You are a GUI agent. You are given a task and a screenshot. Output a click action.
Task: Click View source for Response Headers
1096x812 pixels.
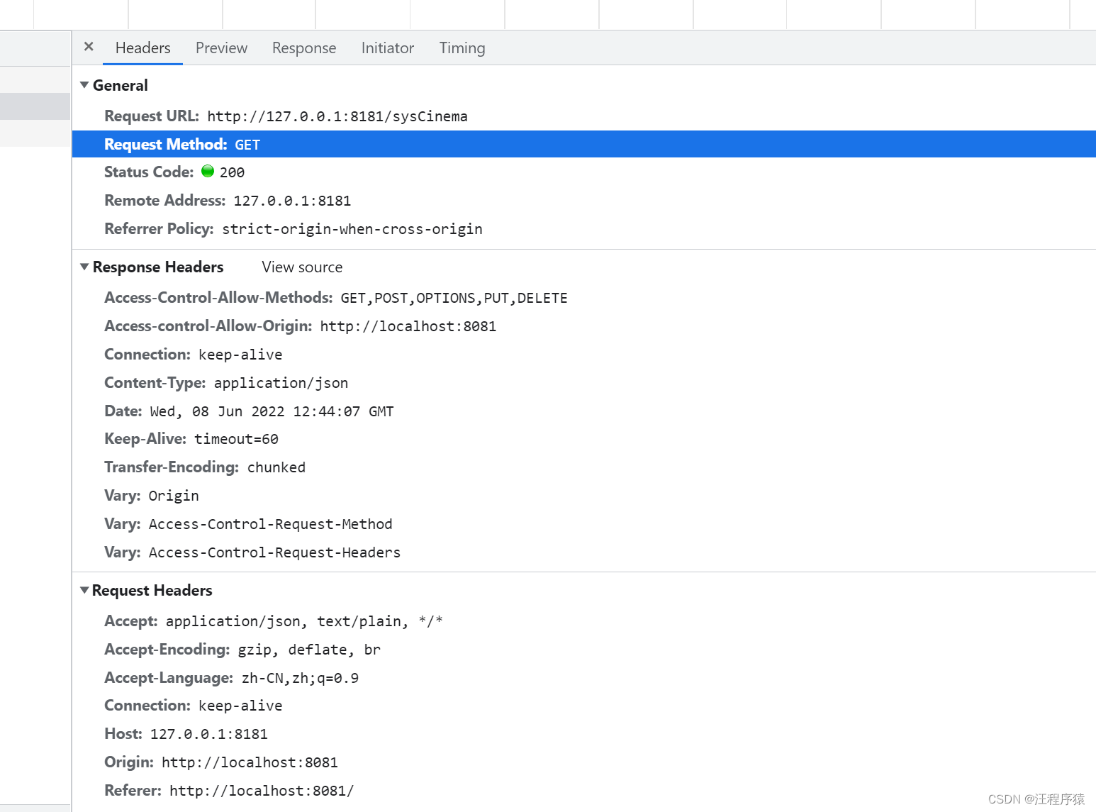(302, 267)
